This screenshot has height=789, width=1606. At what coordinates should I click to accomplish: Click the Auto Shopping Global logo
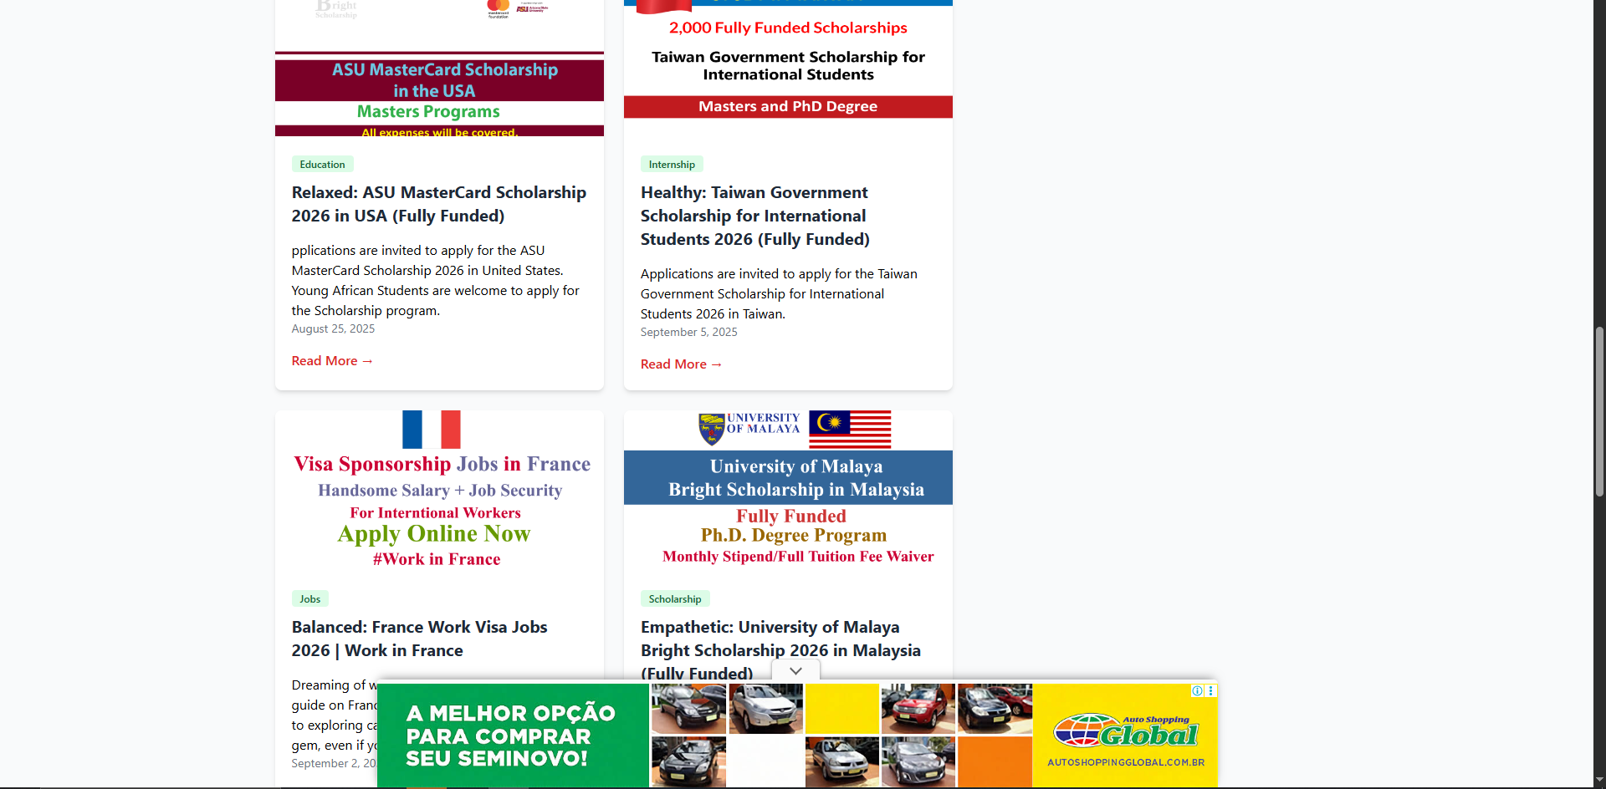coord(1126,730)
